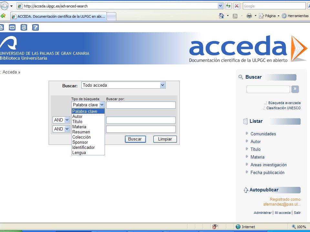Click the Salir logout link
310x232 pixels.
click(297, 213)
